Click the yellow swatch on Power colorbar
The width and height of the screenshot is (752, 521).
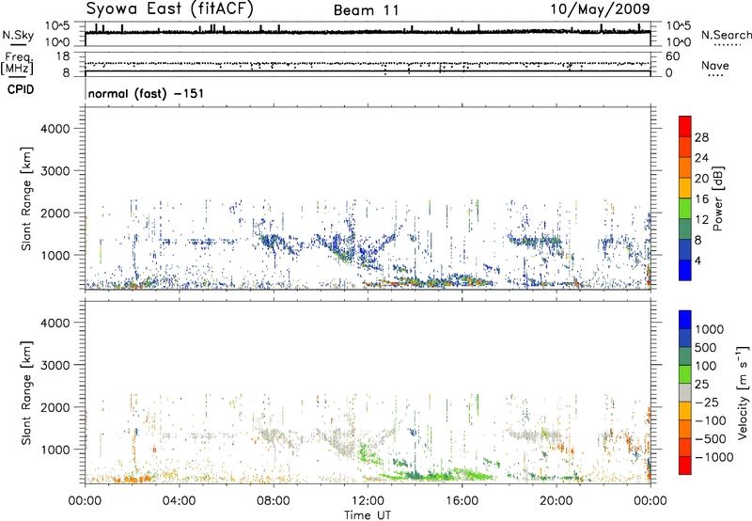685,187
